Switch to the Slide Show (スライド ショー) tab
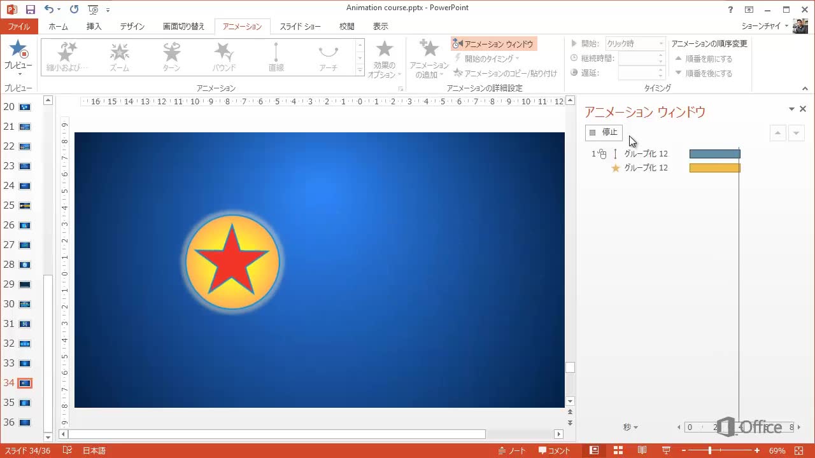The width and height of the screenshot is (815, 458). tap(301, 27)
